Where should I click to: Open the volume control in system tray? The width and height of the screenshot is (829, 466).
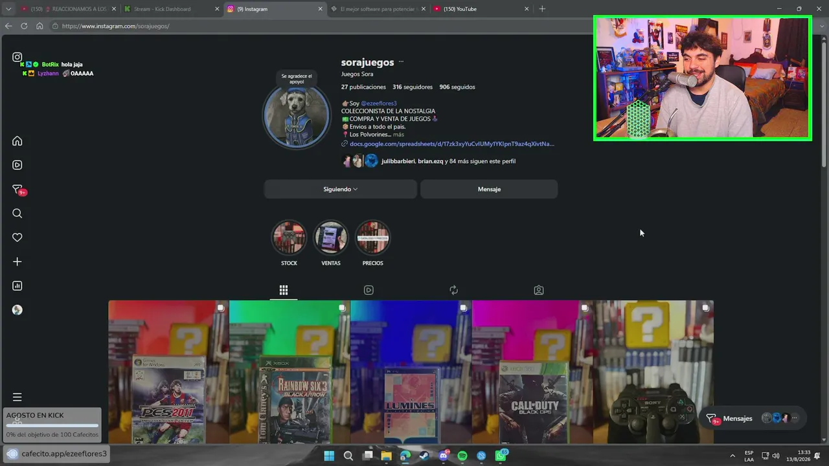point(776,456)
